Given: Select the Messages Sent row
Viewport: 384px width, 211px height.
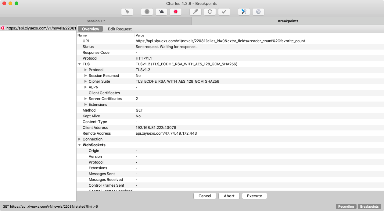Looking at the screenshot, I should [x=230, y=174].
